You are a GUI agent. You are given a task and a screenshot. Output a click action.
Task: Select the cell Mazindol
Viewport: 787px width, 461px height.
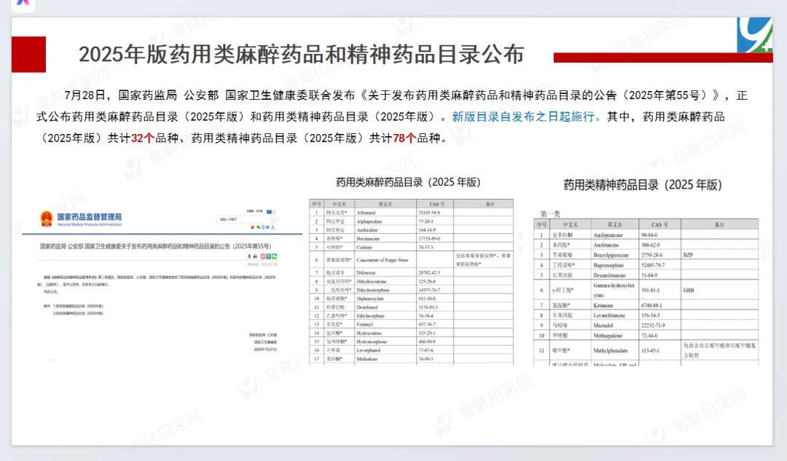pyautogui.click(x=615, y=325)
